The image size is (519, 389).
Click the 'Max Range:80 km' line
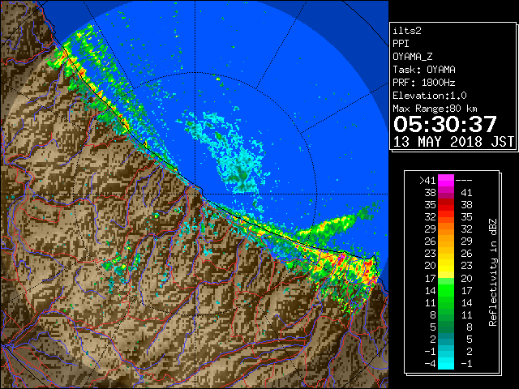[x=435, y=109]
